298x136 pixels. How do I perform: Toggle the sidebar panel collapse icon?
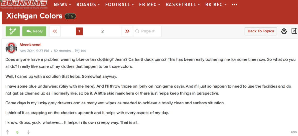tap(294, 31)
